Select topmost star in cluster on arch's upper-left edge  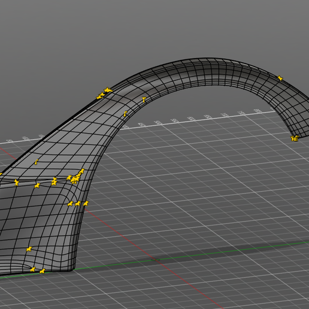[x=108, y=90]
